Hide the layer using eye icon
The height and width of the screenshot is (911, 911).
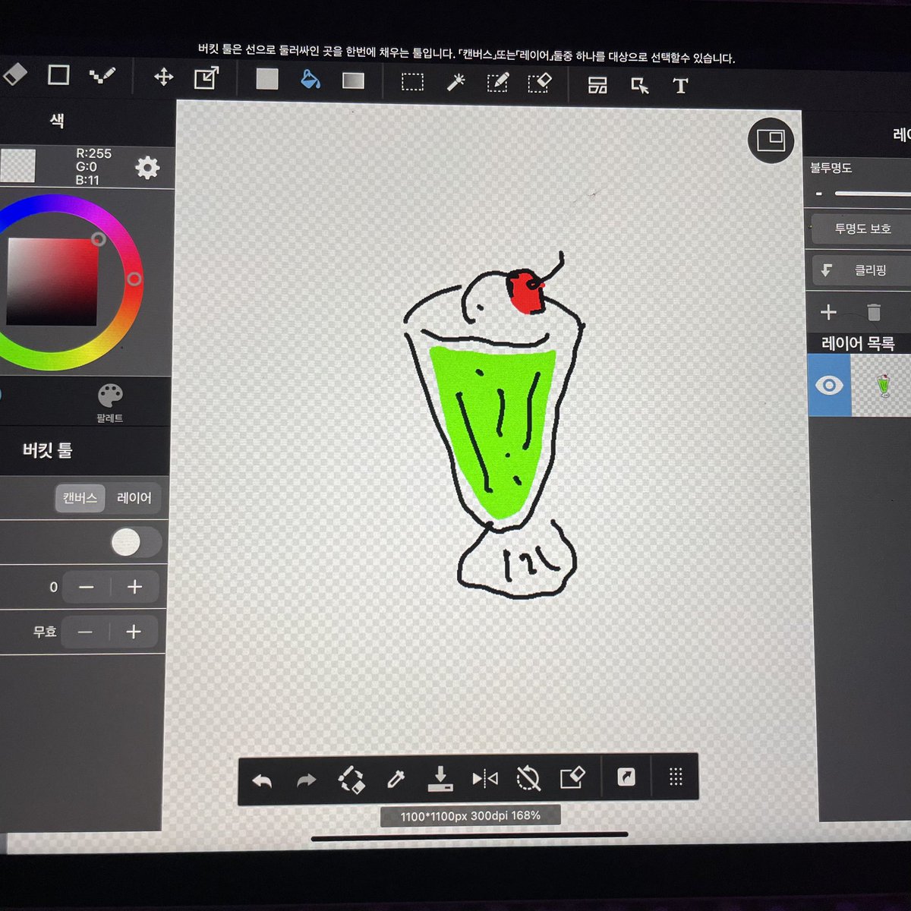pyautogui.click(x=829, y=386)
